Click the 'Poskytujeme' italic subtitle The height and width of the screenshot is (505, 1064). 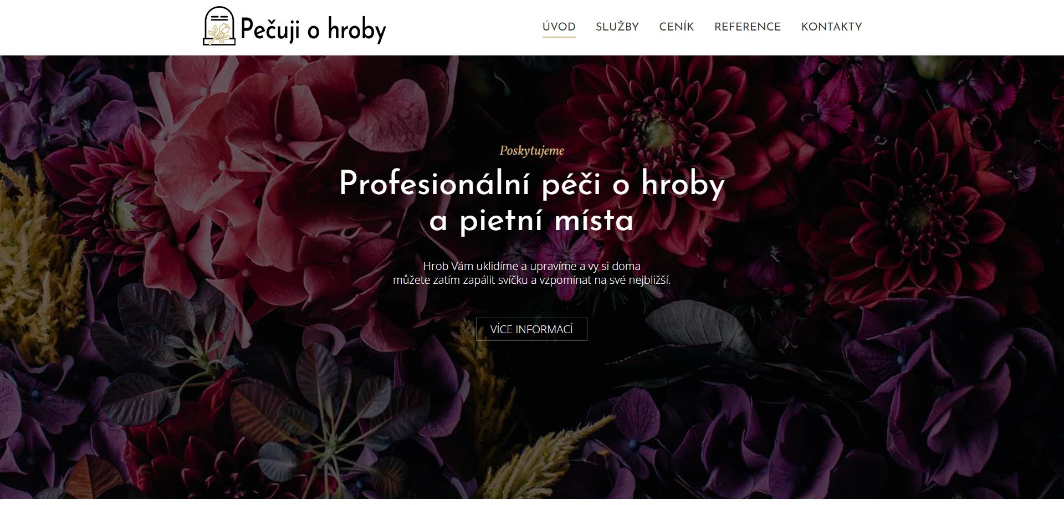(532, 151)
